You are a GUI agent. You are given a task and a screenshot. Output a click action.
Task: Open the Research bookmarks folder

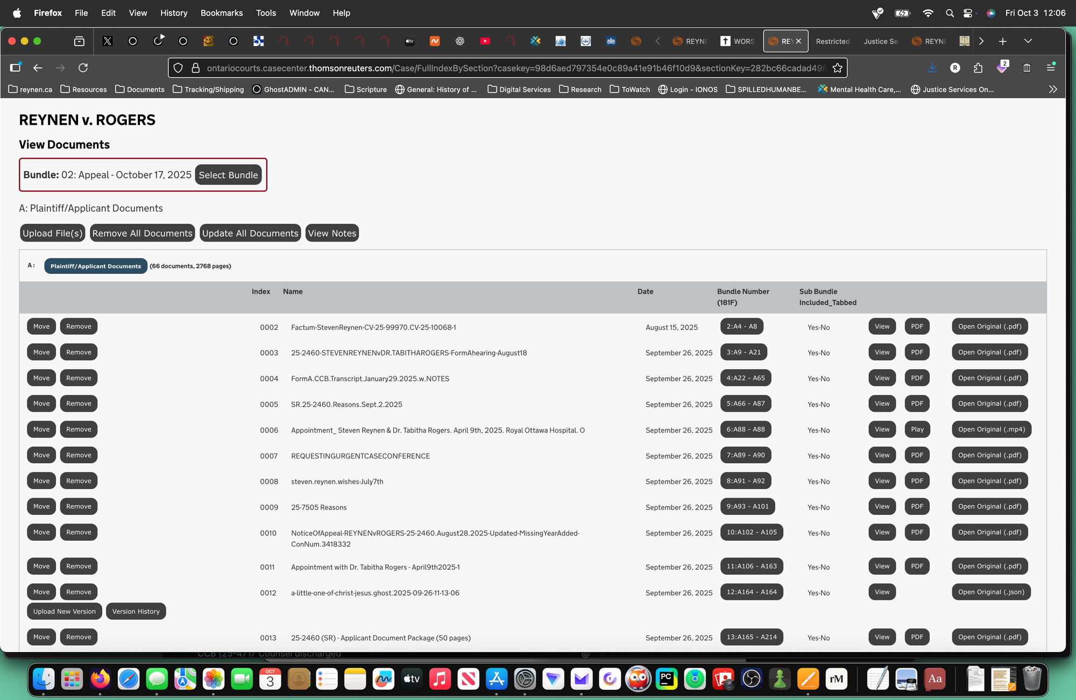pyautogui.click(x=580, y=89)
